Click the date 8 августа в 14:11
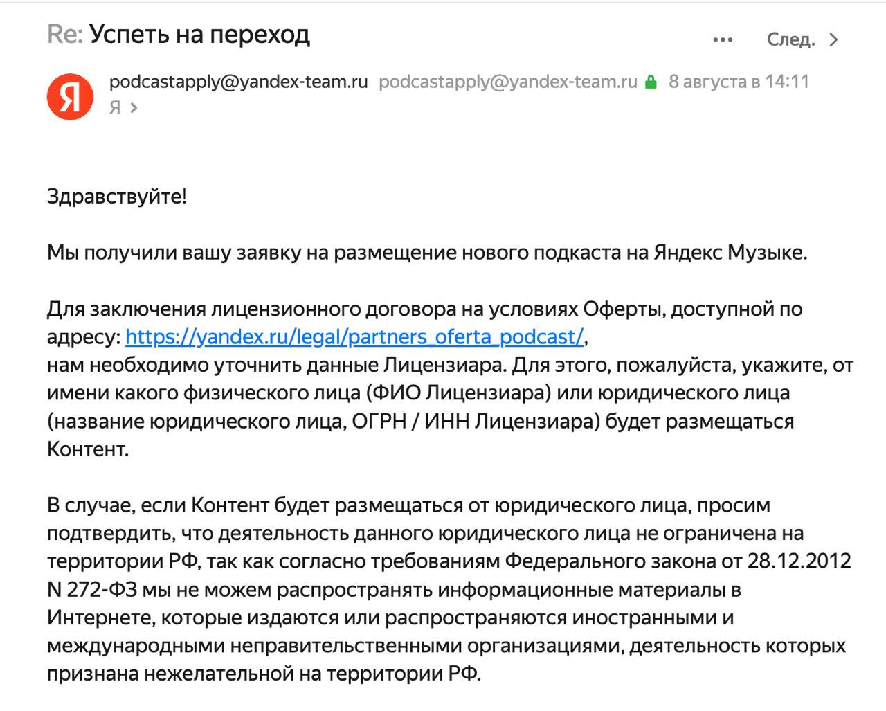Screen dimensions: 886x711 point(739,82)
